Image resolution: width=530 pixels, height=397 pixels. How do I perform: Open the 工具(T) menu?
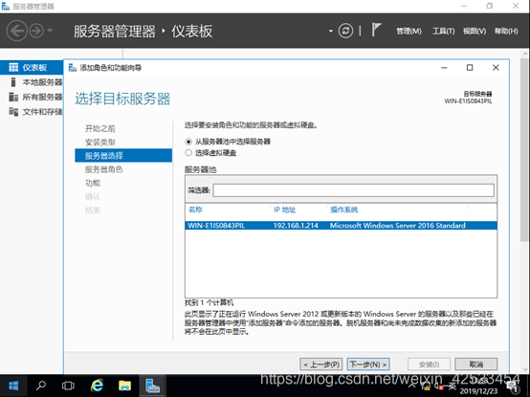tap(444, 31)
